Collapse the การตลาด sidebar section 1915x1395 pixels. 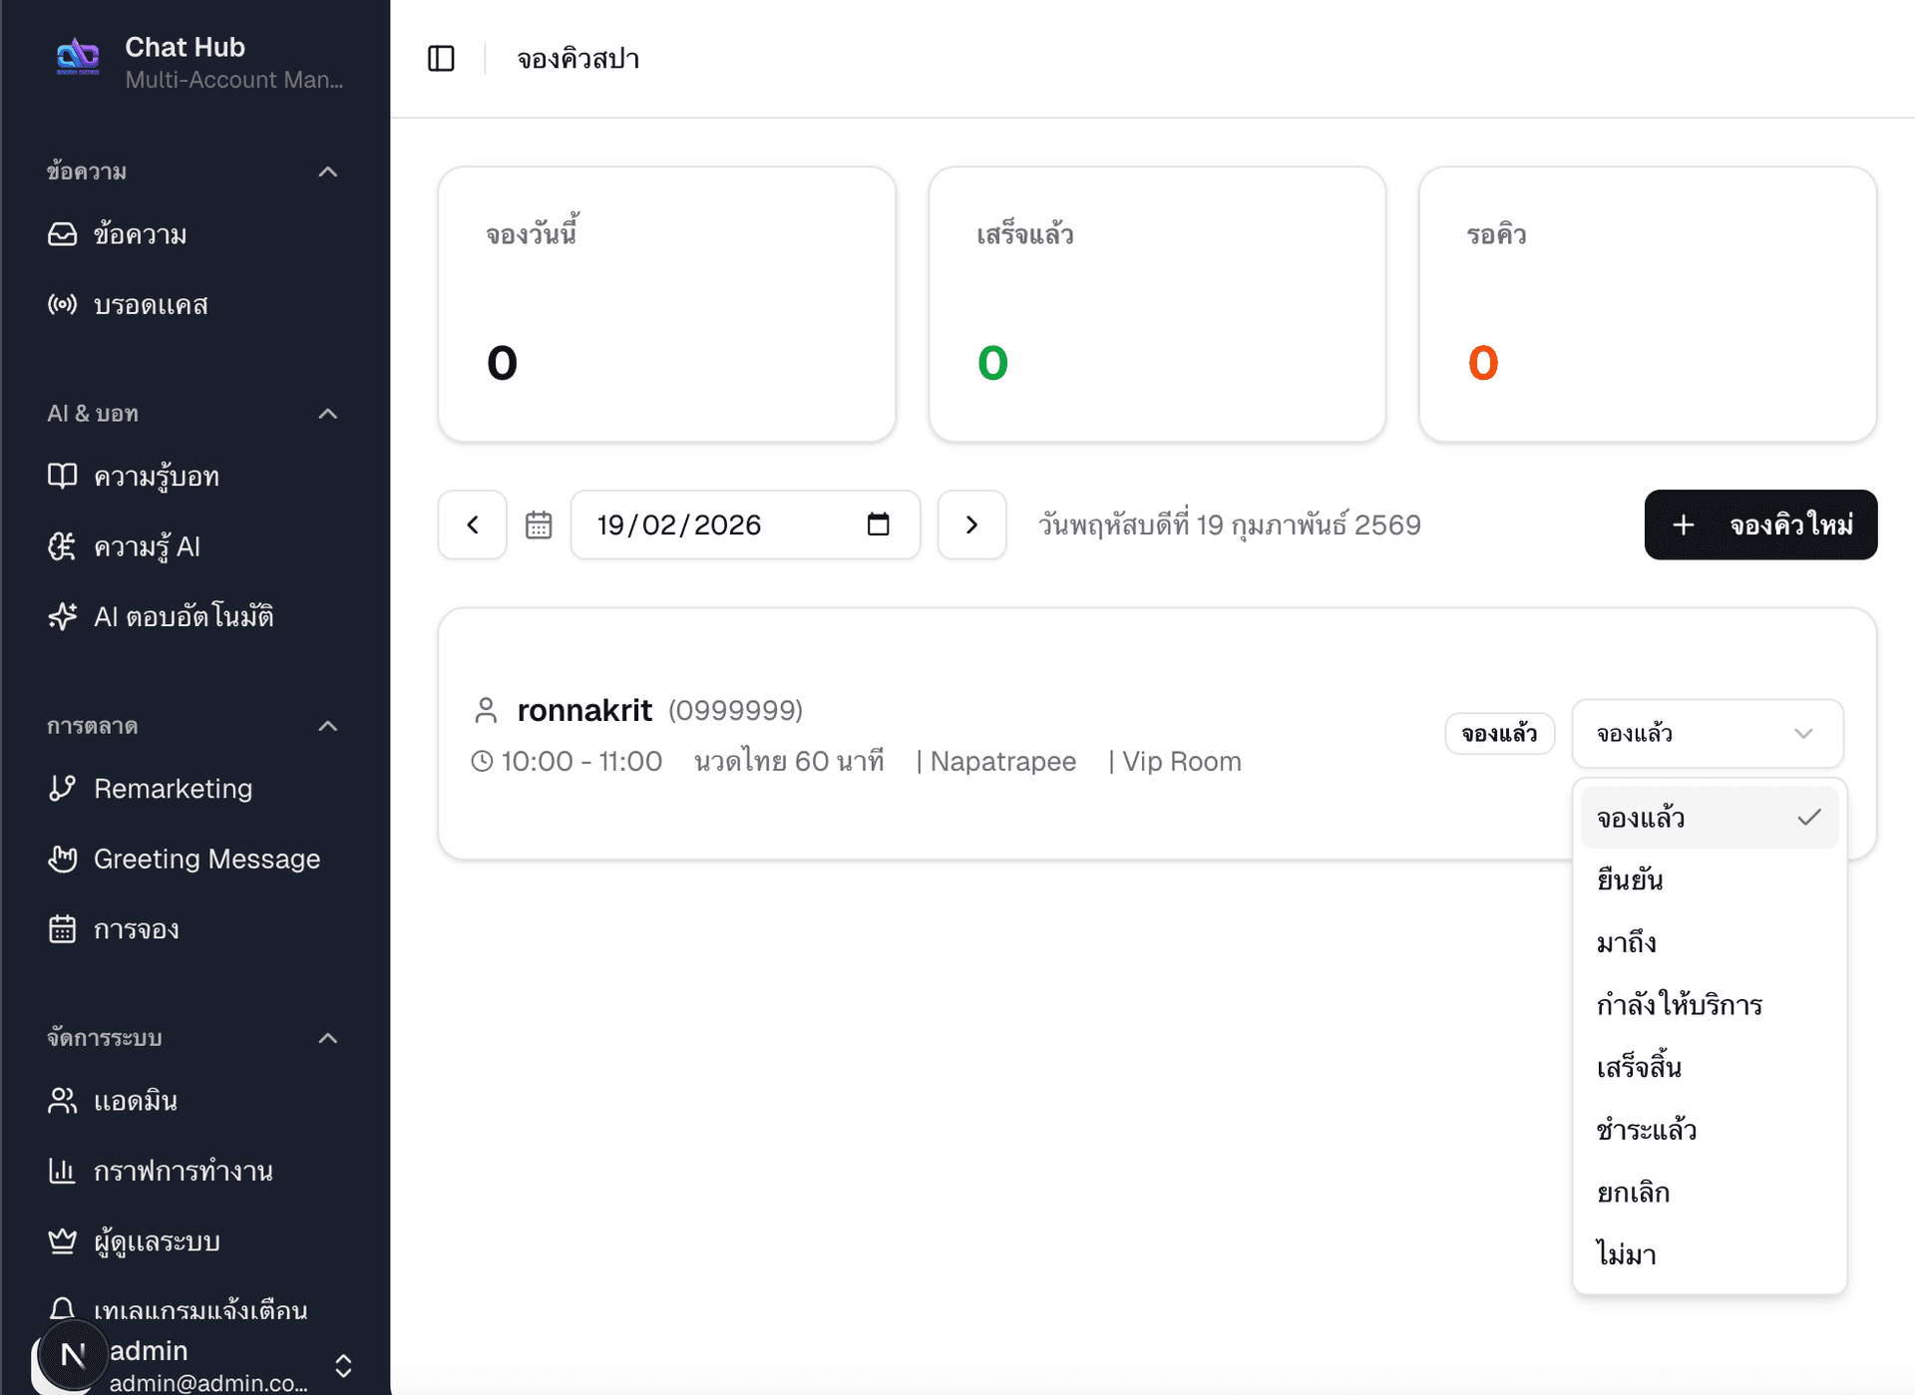point(327,726)
